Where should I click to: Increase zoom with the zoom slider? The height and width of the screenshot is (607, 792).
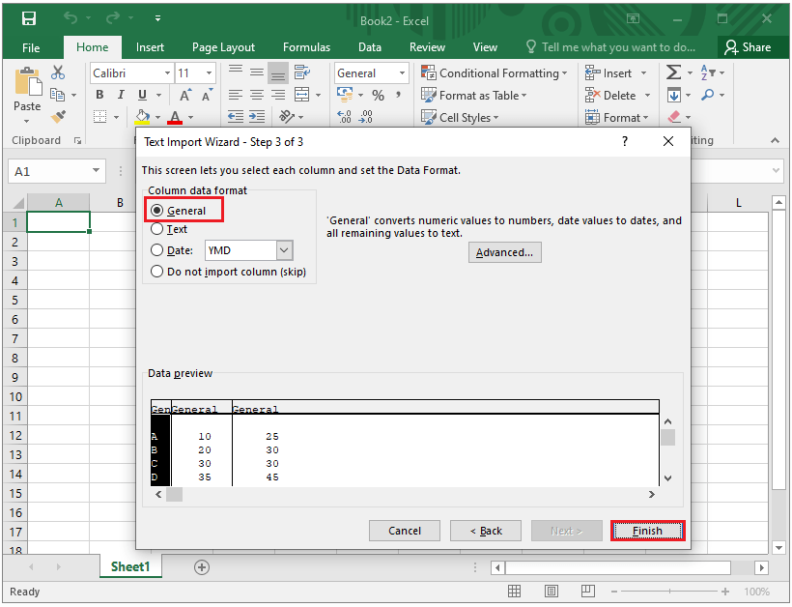click(724, 591)
